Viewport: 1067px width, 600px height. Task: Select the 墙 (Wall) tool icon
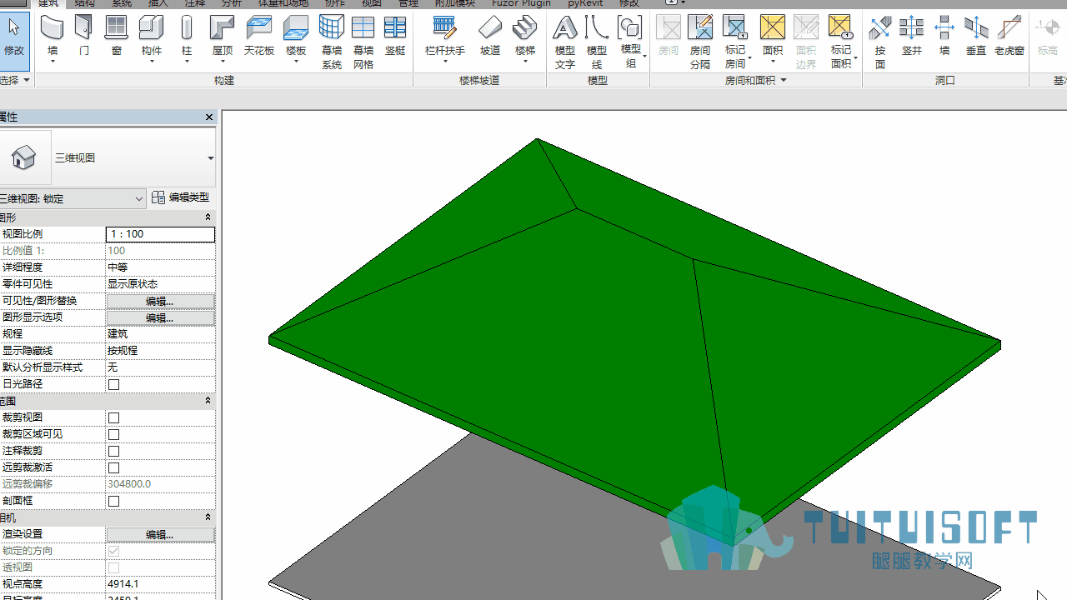(x=53, y=28)
